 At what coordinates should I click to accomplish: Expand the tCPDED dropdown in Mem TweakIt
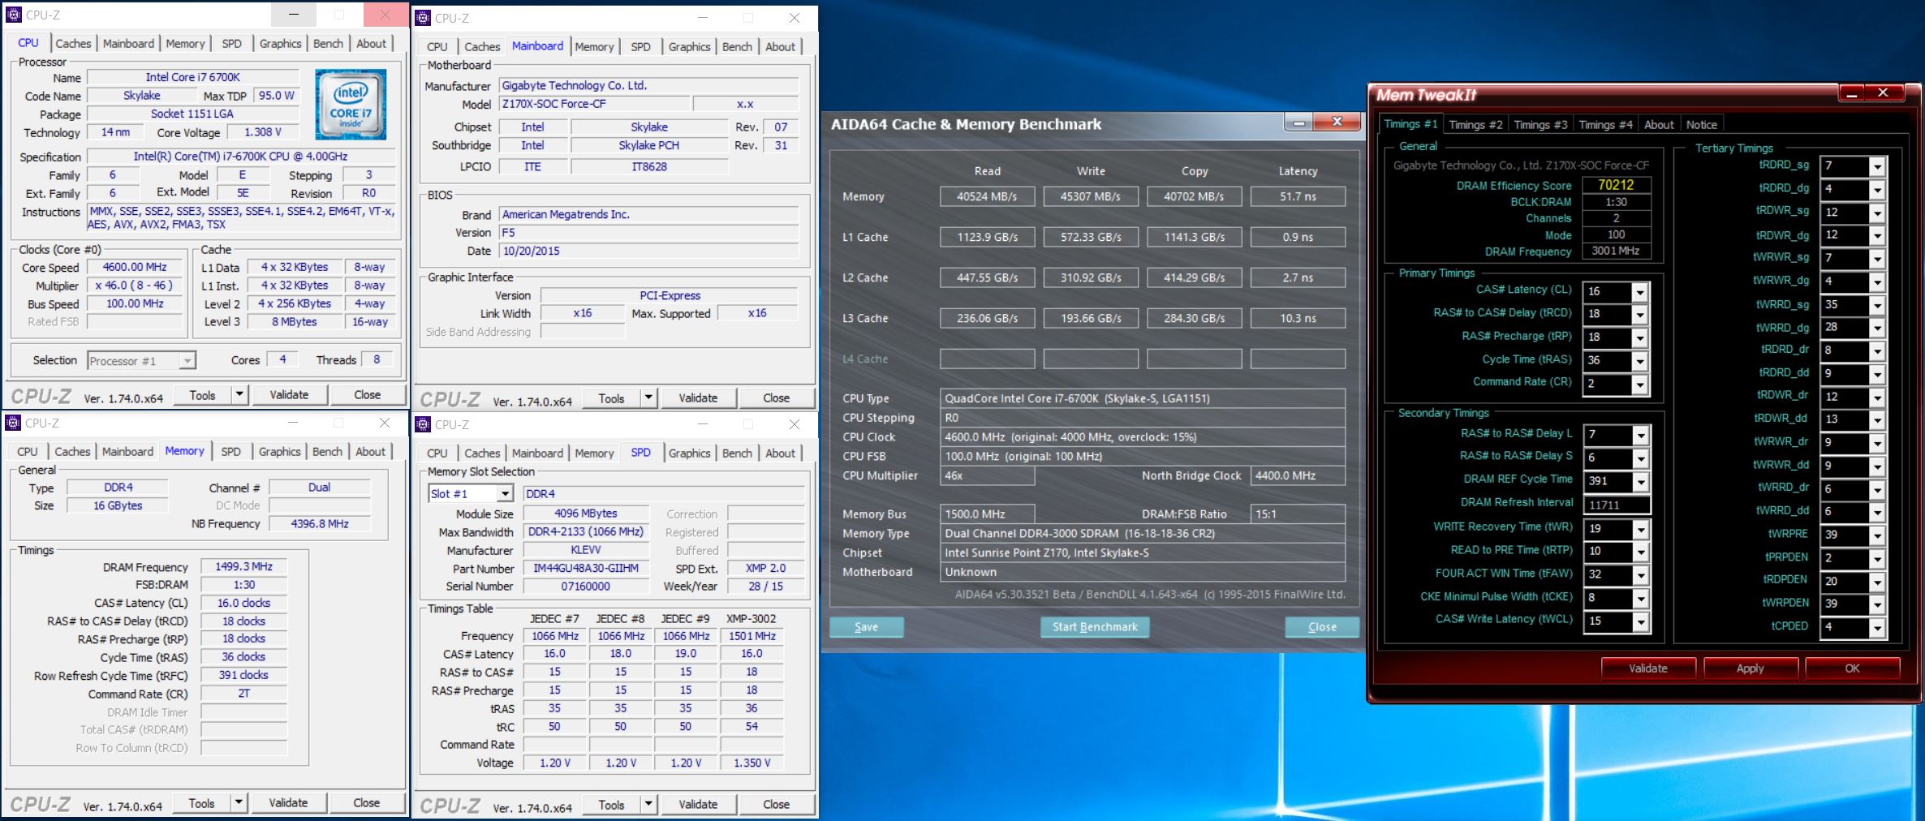(1876, 628)
